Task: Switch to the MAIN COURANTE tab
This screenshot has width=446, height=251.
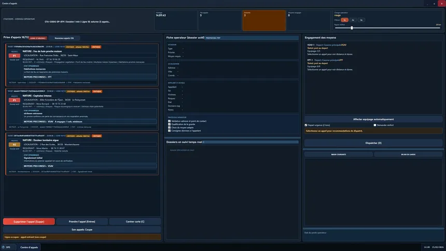Action: click(x=338, y=155)
